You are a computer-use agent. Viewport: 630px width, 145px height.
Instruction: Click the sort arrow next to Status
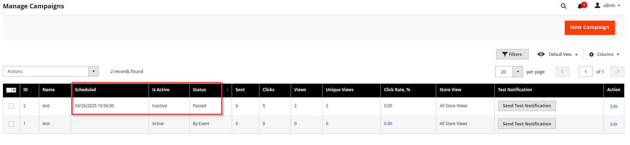pyautogui.click(x=227, y=90)
